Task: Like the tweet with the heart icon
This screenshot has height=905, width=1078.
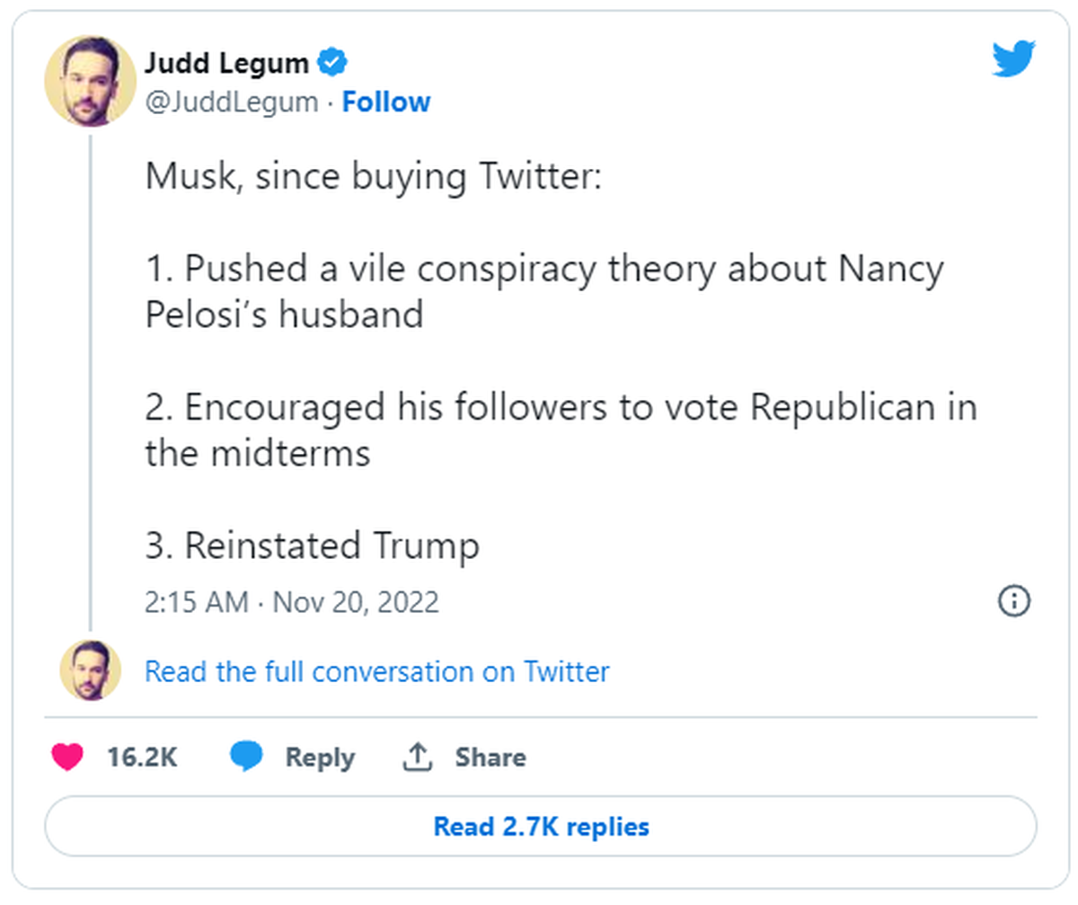Action: (x=67, y=757)
